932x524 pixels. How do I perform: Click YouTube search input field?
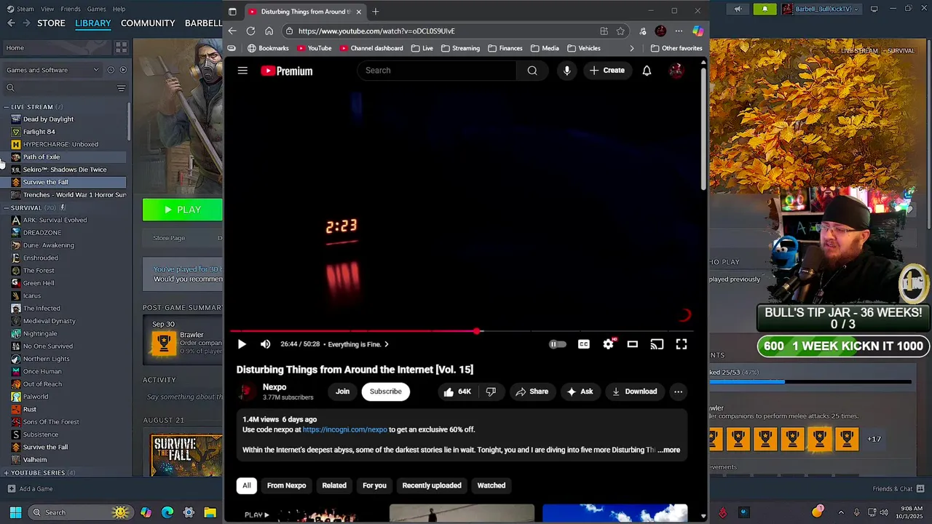pos(437,71)
